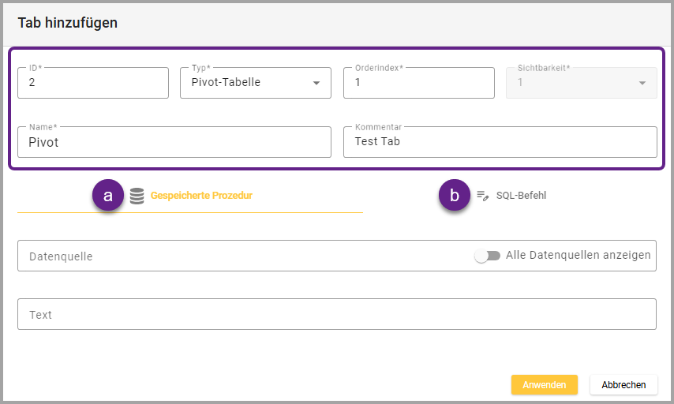Select the Name field containing Pivot
This screenshot has height=404, width=674.
tap(174, 143)
